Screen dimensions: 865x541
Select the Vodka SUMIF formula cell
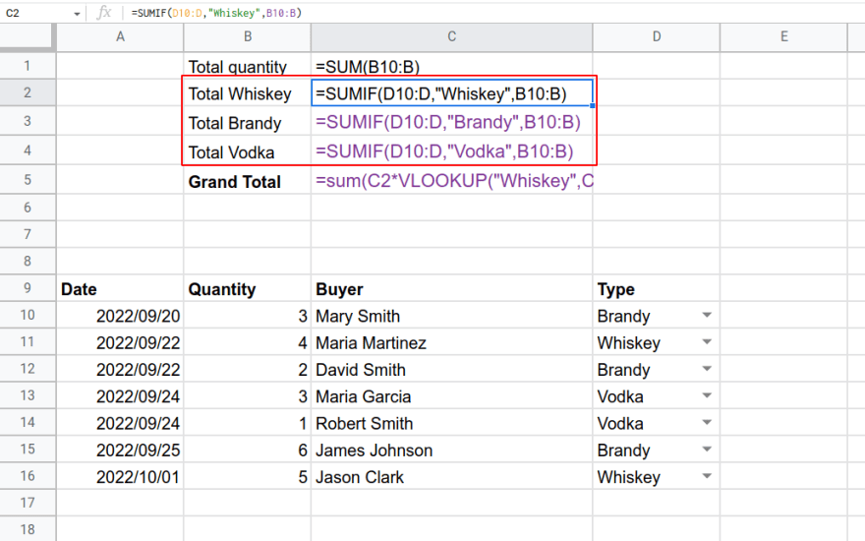[452, 151]
